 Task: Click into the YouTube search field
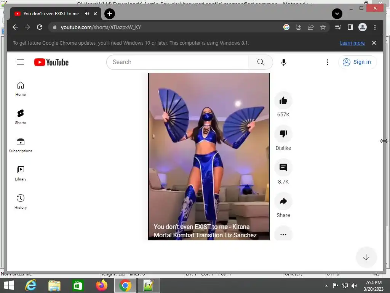point(177,62)
